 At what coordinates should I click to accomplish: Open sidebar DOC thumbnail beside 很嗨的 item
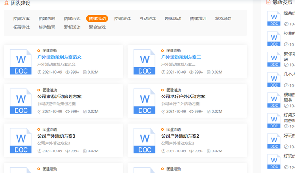[x=274, y=100]
